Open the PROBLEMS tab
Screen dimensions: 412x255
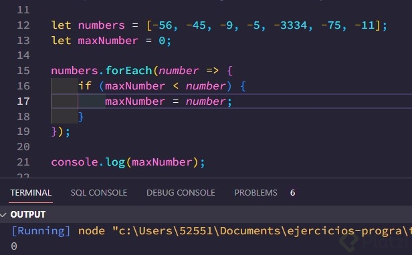point(255,193)
